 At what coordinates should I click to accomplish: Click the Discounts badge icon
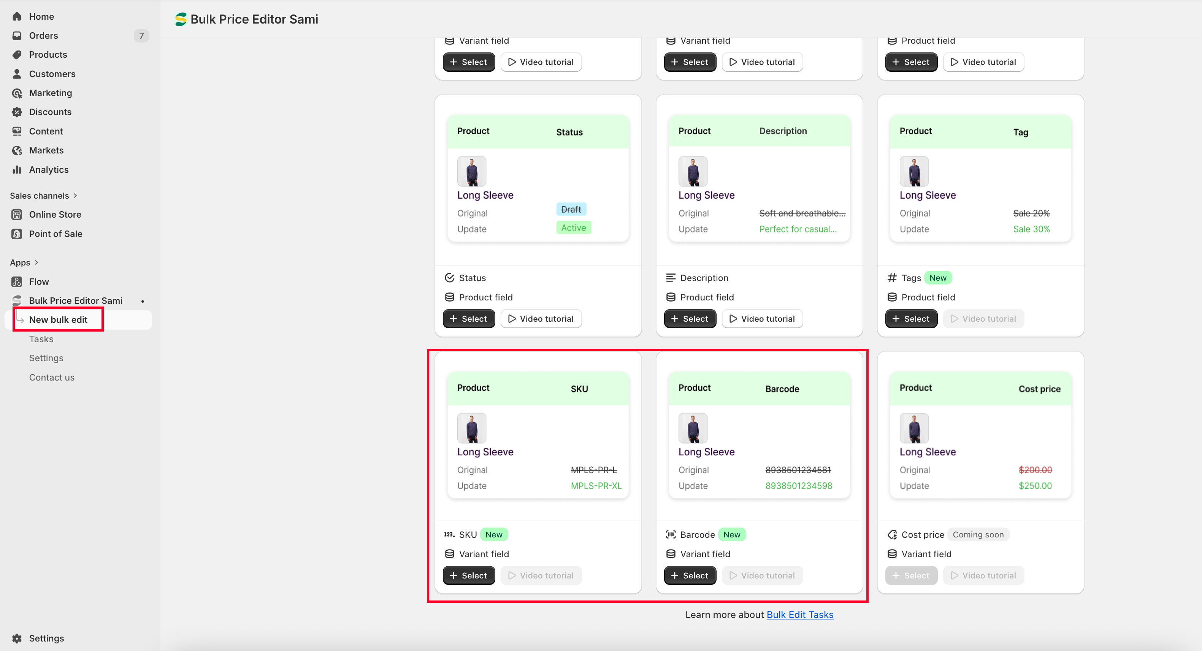17,112
